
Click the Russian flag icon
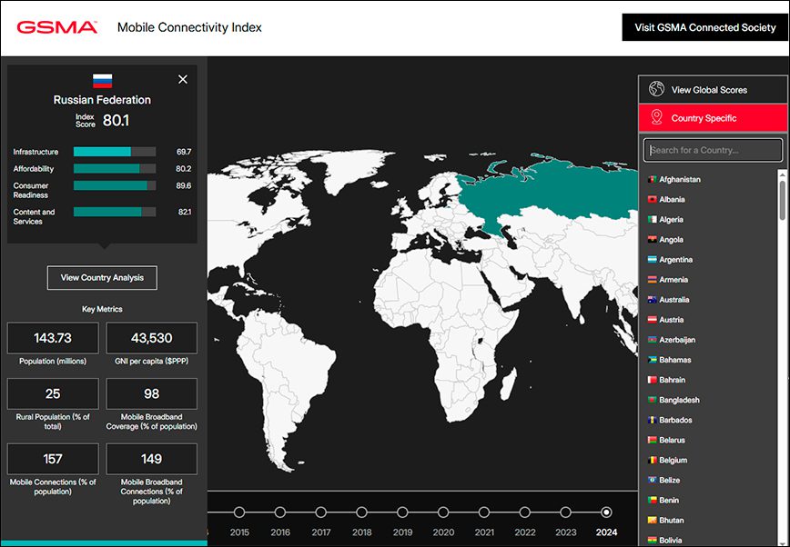tap(102, 81)
